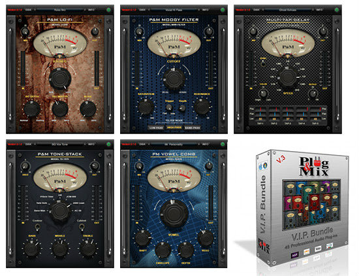The height and width of the screenshot is (276, 359).
Task: Toggle the green power button on Multi-Tap Delay
Action: pyautogui.click(x=337, y=10)
